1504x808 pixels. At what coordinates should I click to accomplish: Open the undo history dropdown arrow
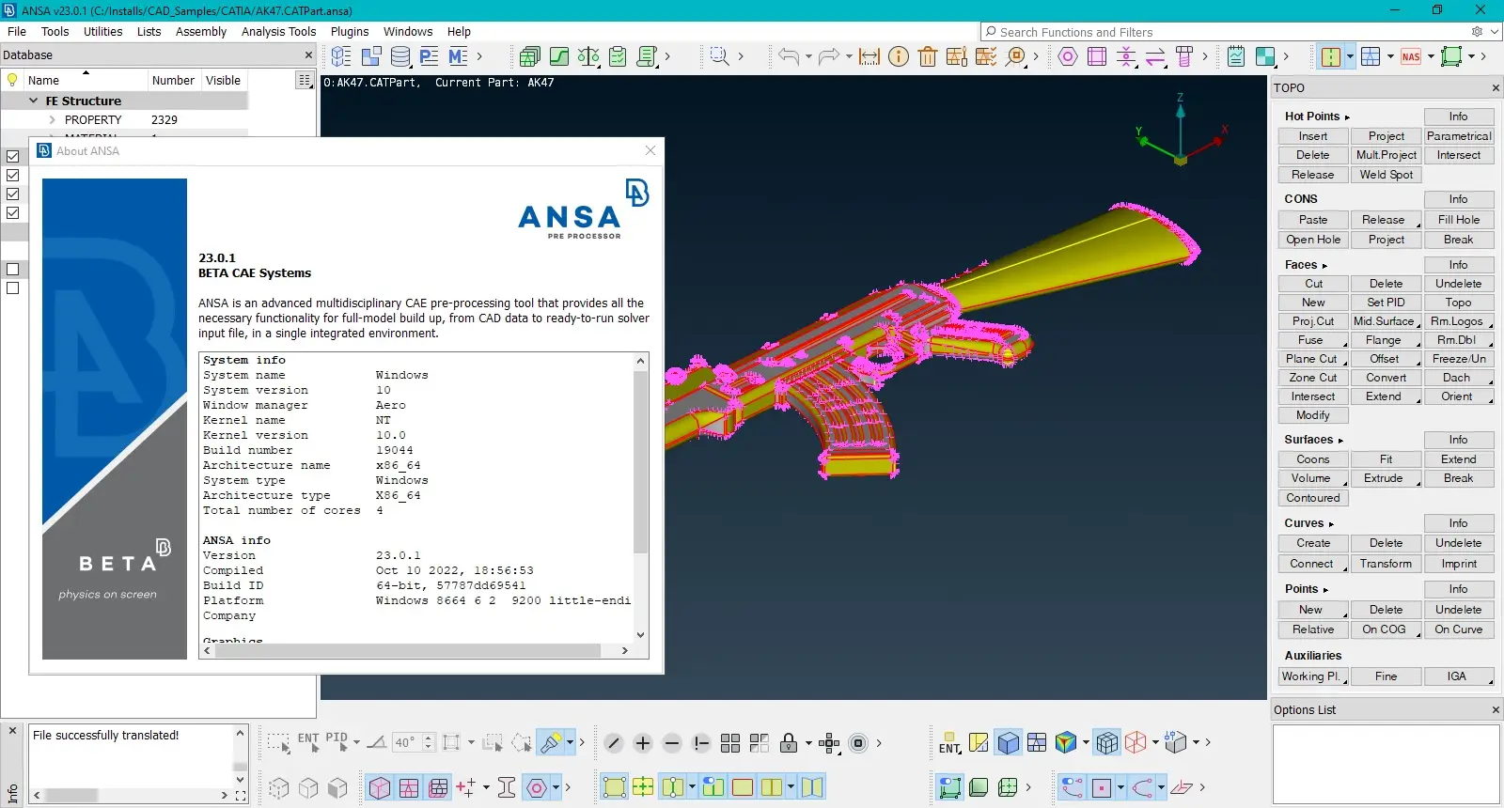[x=808, y=56]
